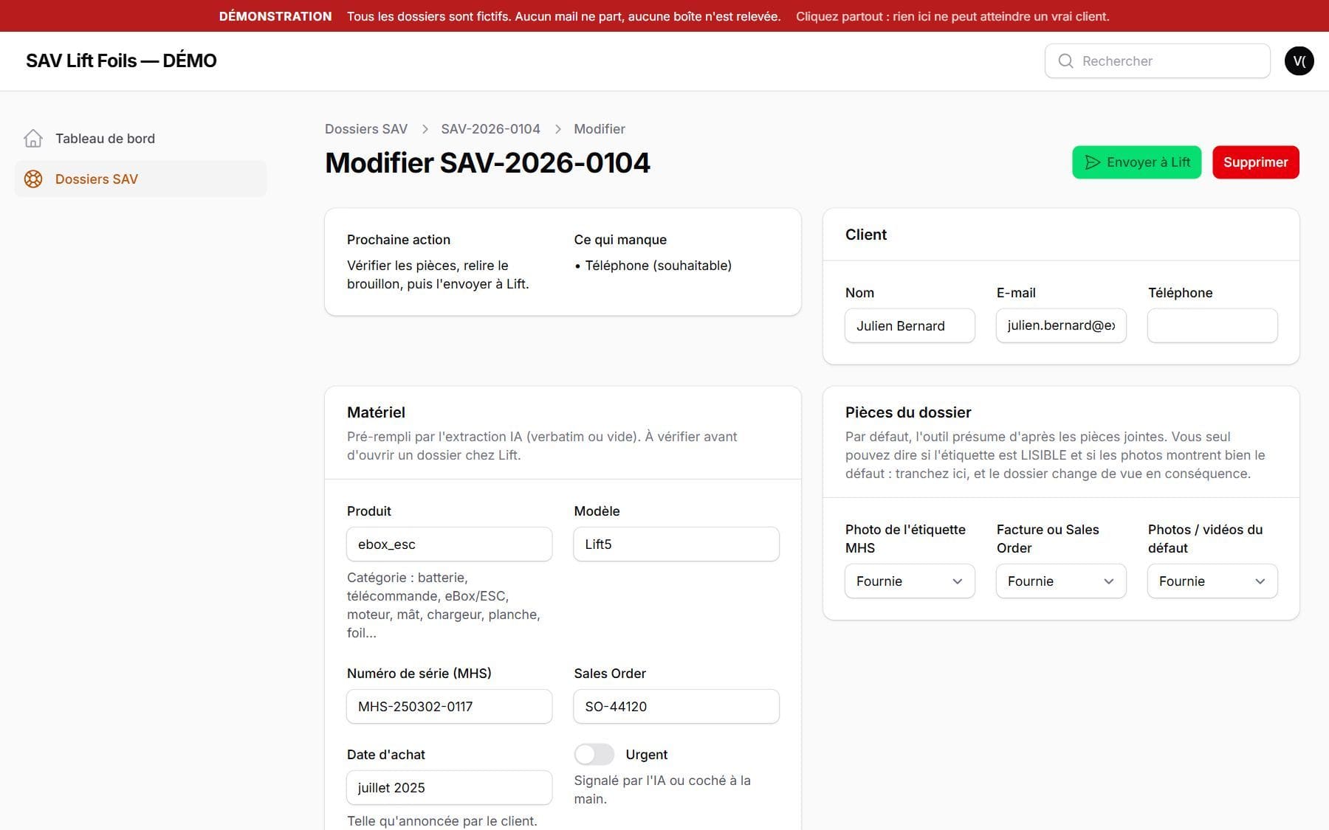Click the DÉMONSTRATION banner label
Viewport: 1329px width, 830px height.
pos(275,16)
